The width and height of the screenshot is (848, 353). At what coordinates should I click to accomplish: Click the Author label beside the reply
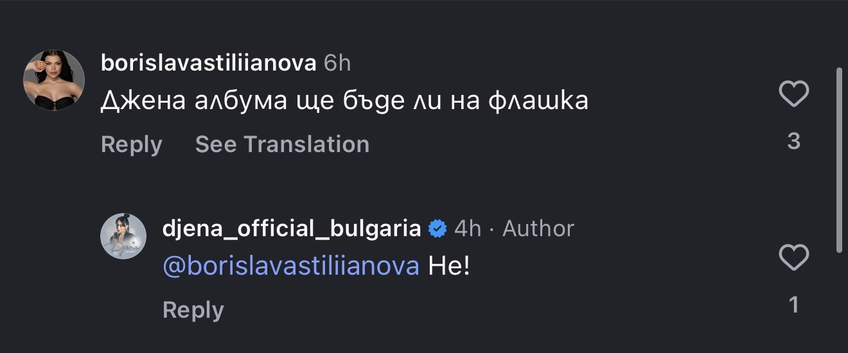tap(538, 228)
